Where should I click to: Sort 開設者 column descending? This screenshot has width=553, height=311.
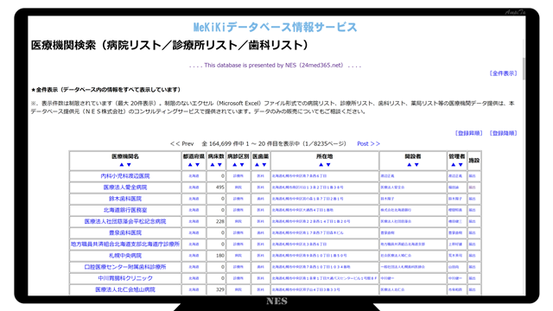(416, 165)
